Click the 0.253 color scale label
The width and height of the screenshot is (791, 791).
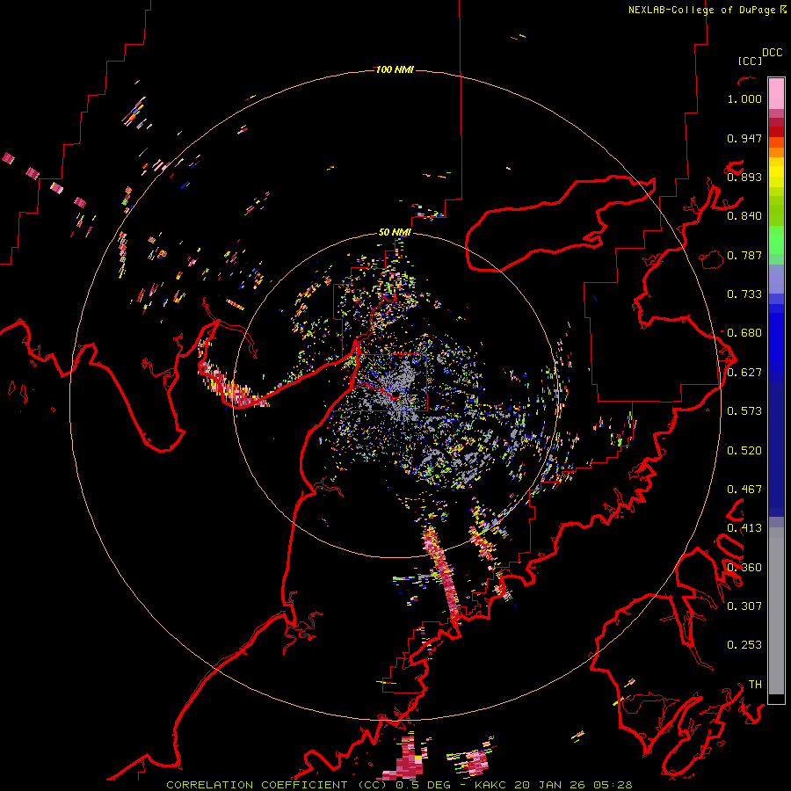coord(744,645)
